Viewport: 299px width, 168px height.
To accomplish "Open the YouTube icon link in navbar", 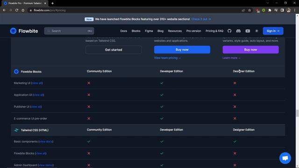I will pyautogui.click(x=248, y=31).
